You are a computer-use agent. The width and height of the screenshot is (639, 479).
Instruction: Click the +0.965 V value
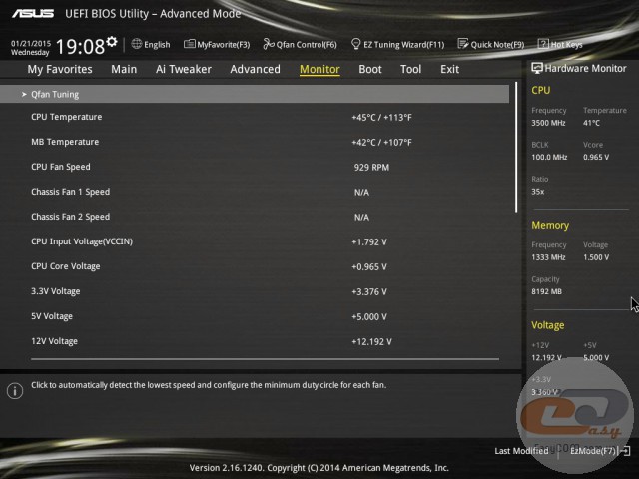(x=369, y=267)
